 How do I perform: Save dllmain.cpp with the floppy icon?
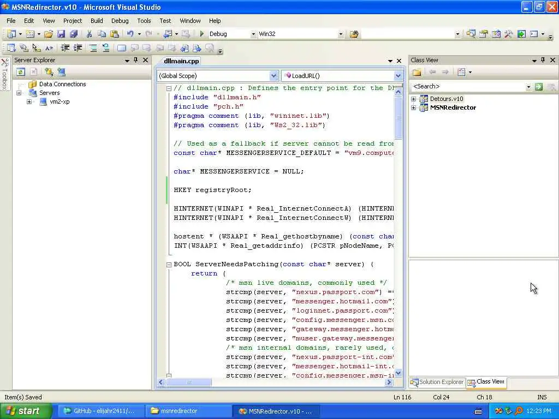coord(61,34)
